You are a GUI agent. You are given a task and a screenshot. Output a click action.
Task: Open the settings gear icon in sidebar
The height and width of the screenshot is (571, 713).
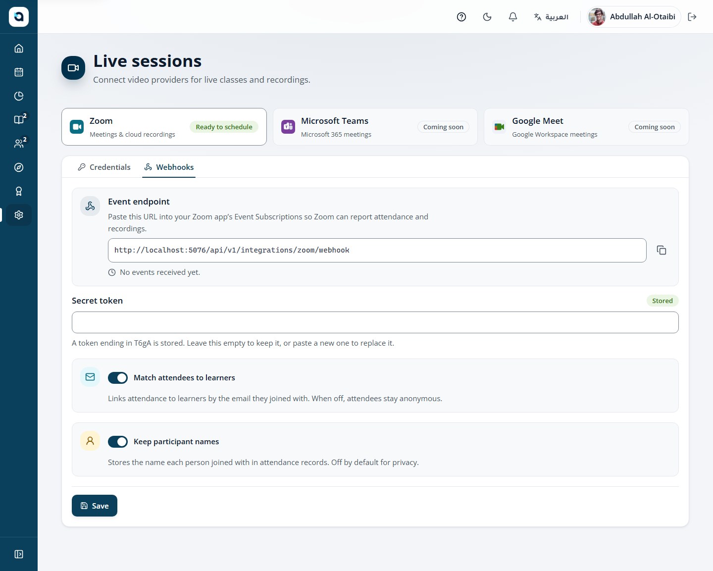19,215
